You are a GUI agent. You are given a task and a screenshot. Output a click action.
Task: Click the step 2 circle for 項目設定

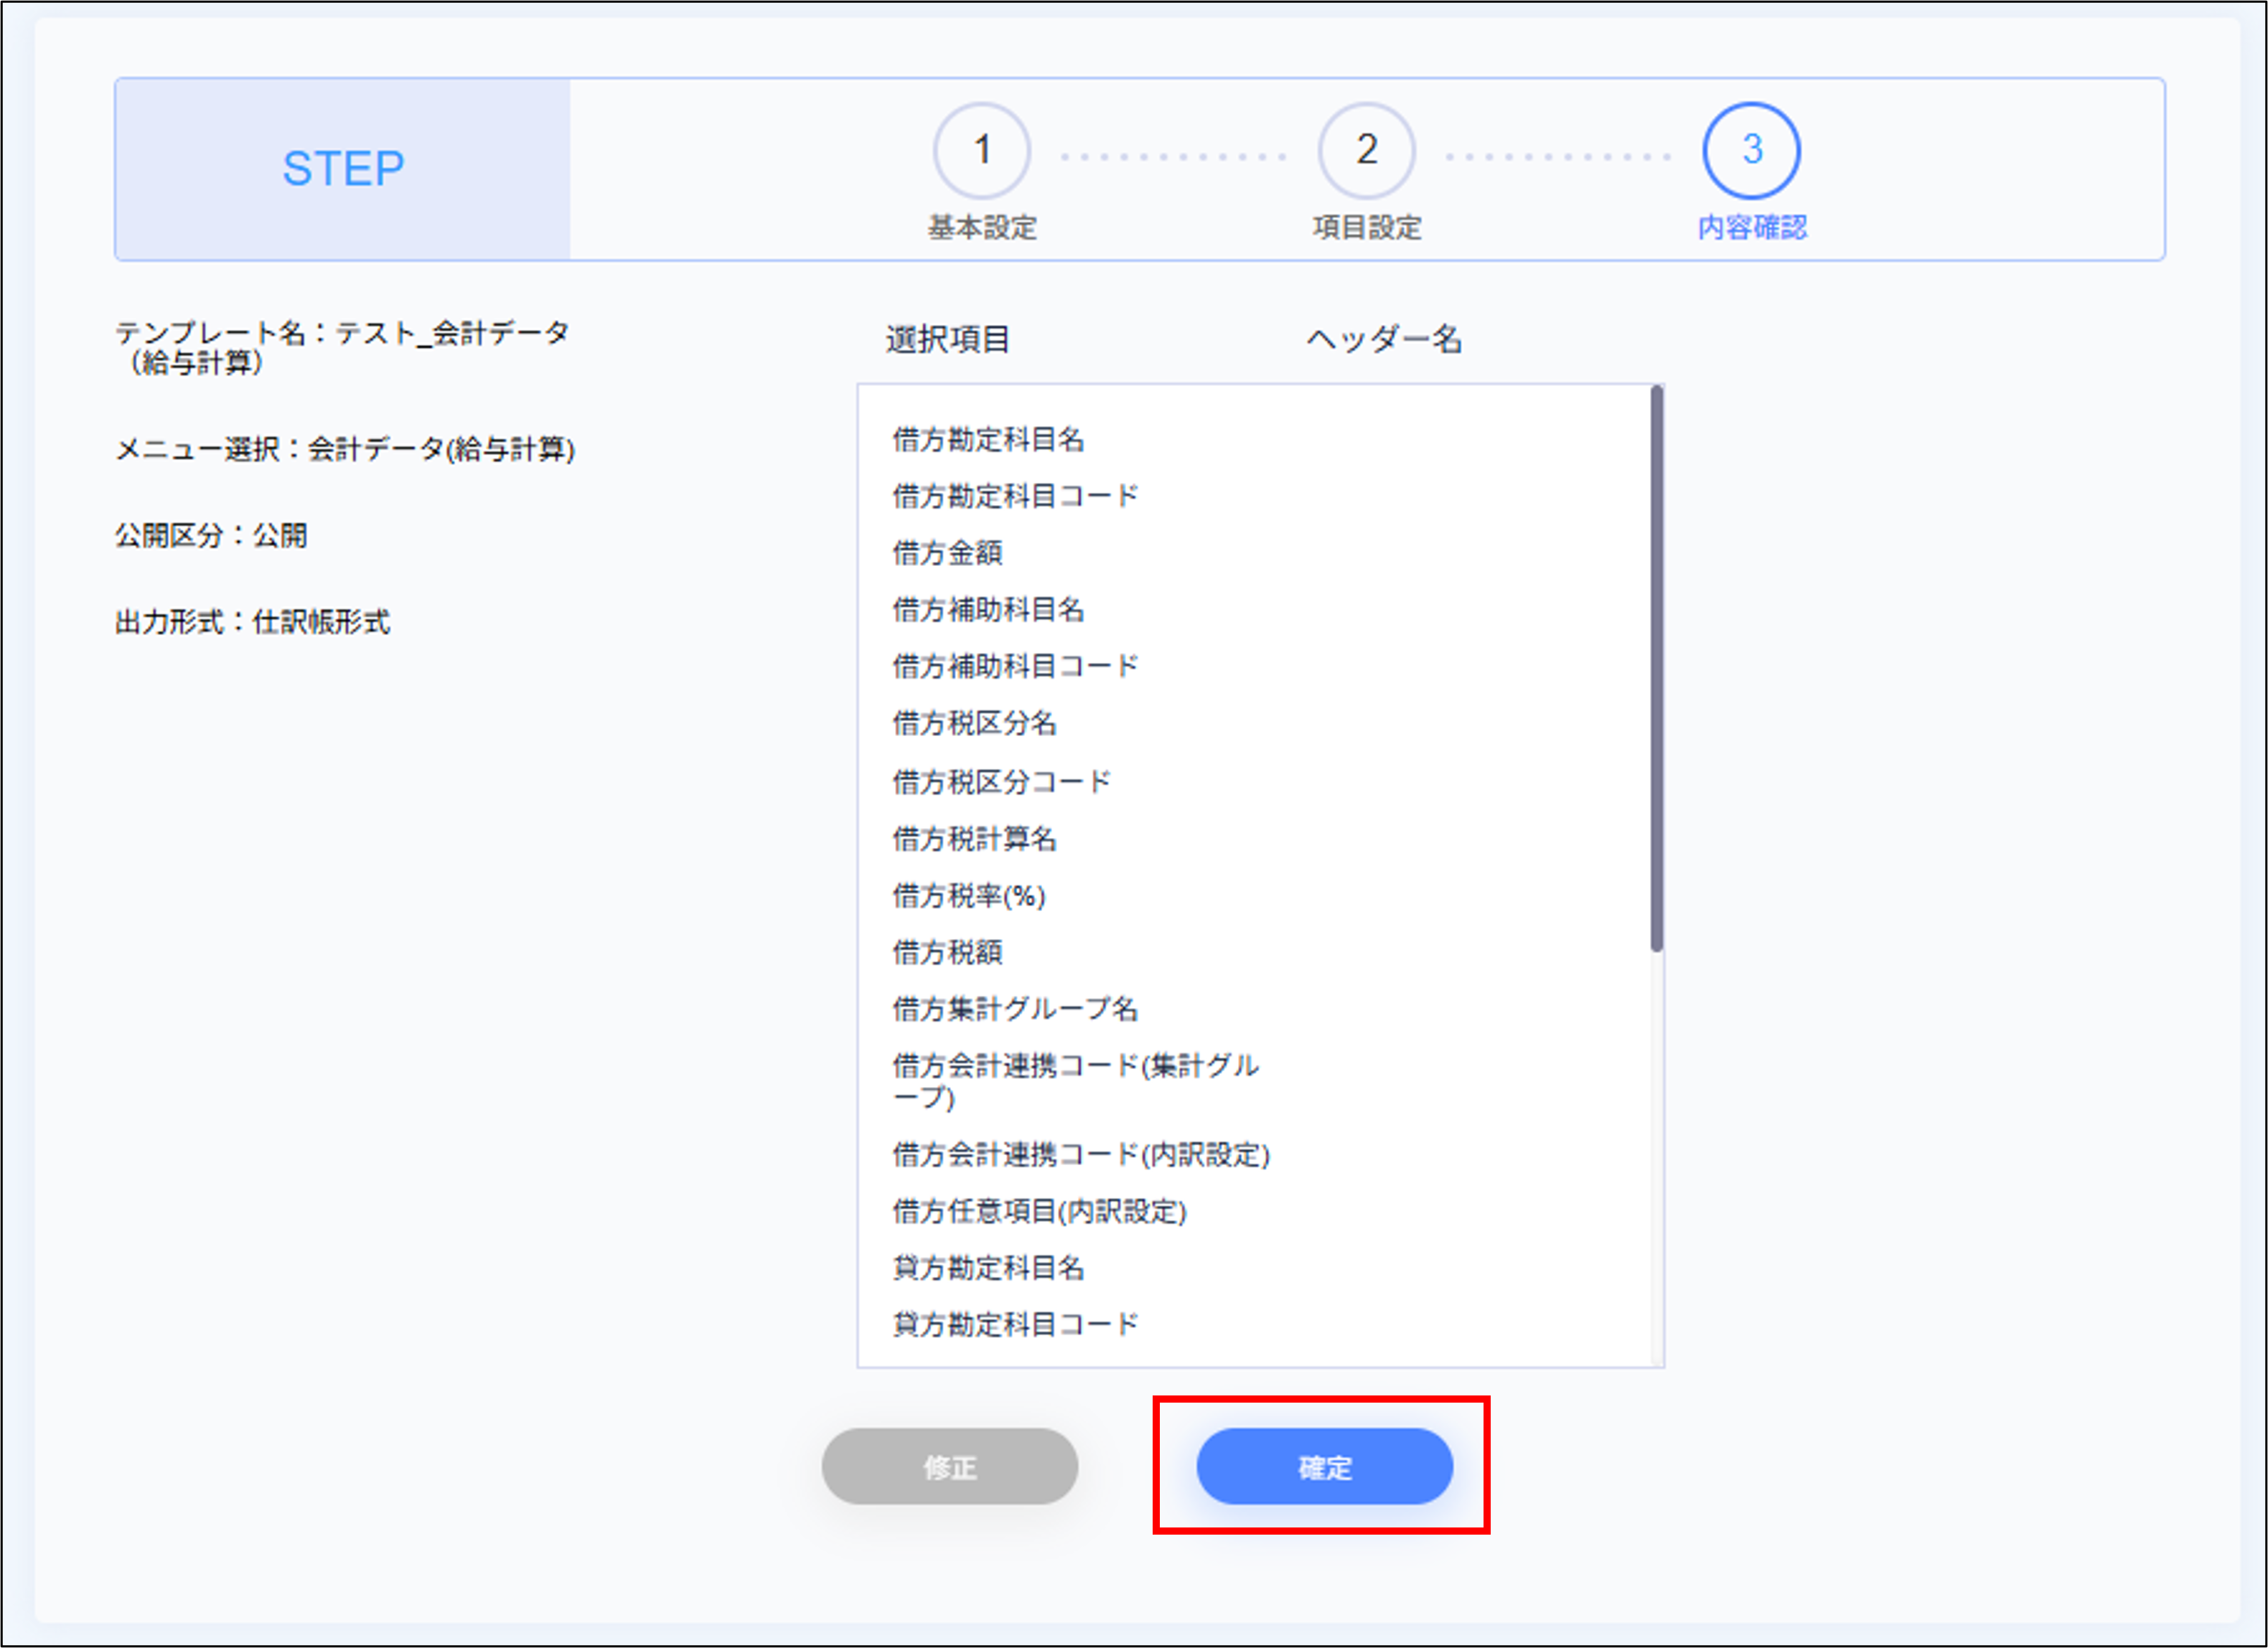pyautogui.click(x=1366, y=150)
